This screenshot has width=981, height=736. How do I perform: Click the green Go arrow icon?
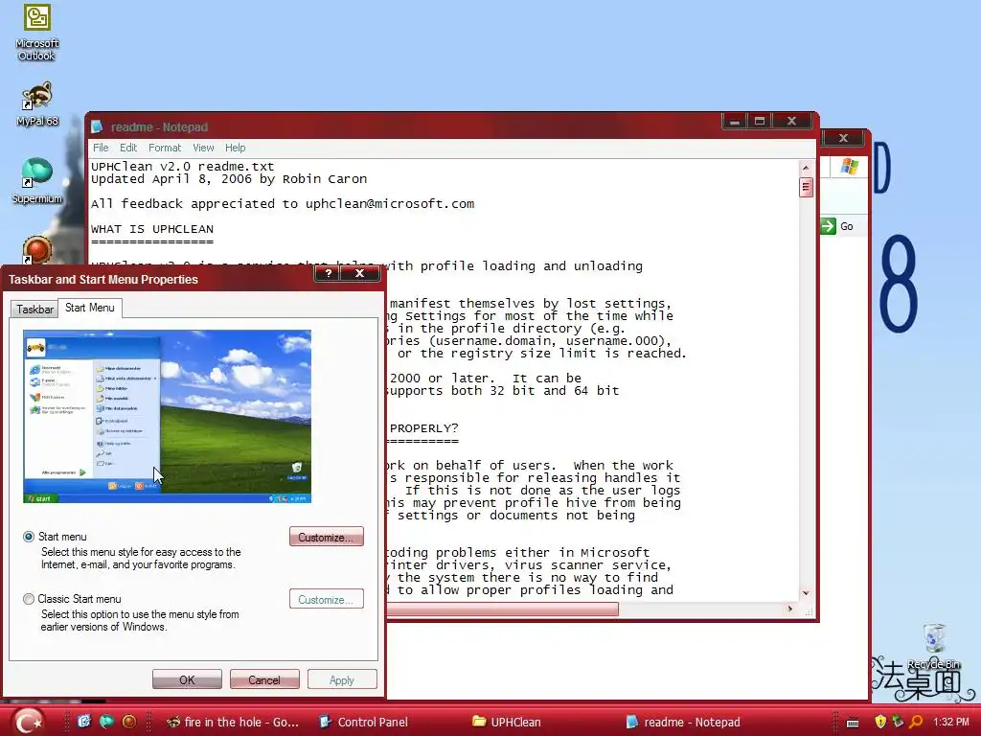[x=829, y=226]
